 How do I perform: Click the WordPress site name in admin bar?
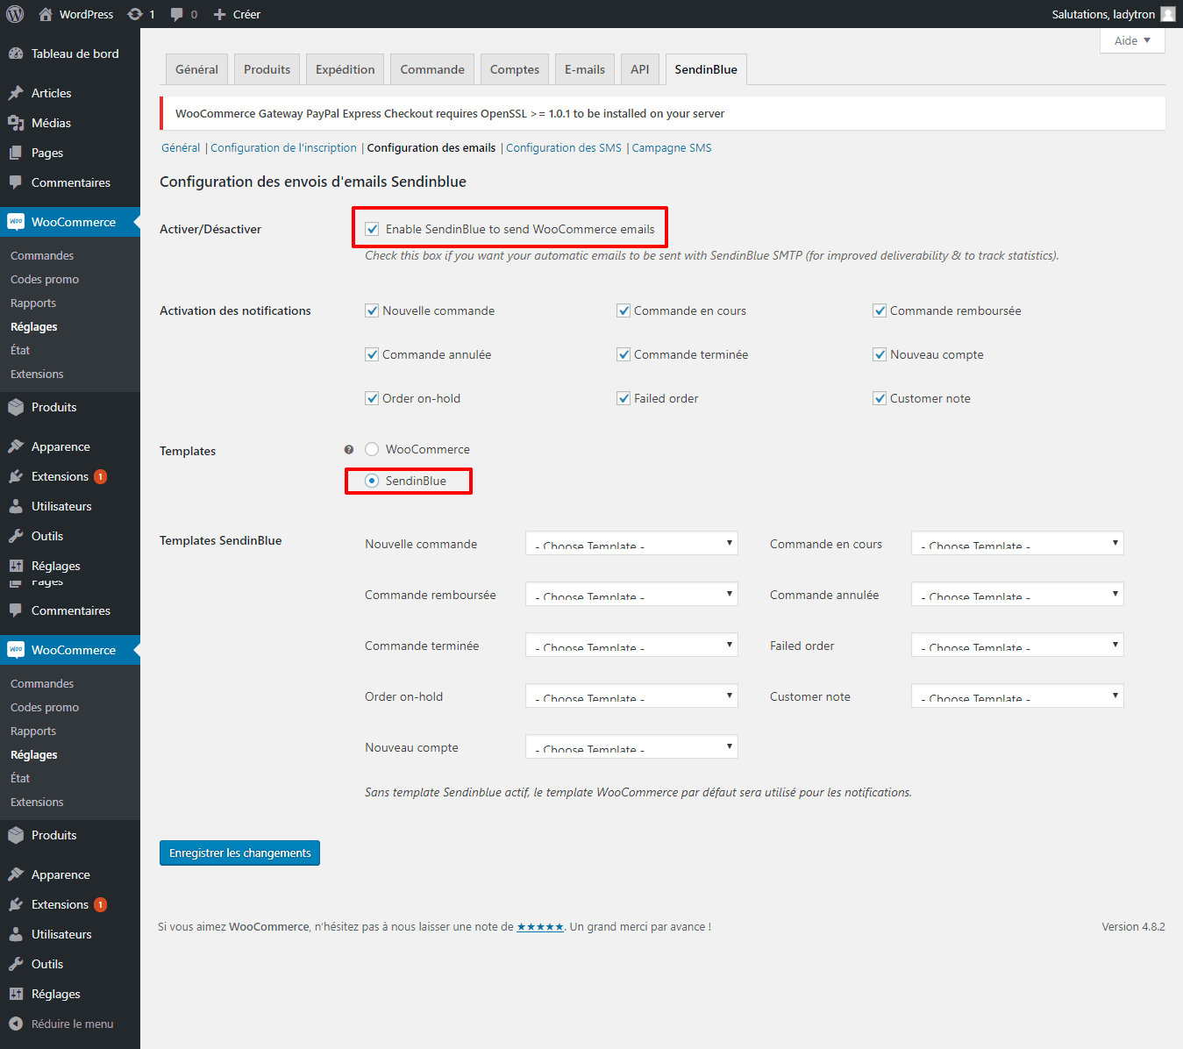(86, 14)
